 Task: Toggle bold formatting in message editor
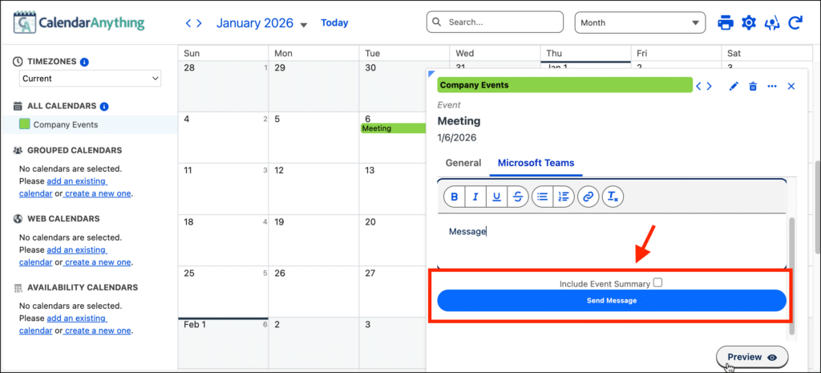(455, 197)
